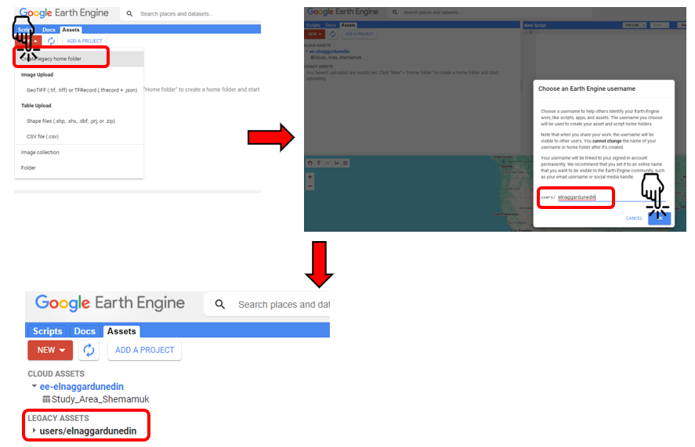
Task: Click the search icon in the dimmed top-right screenshot
Action: pos(395,13)
